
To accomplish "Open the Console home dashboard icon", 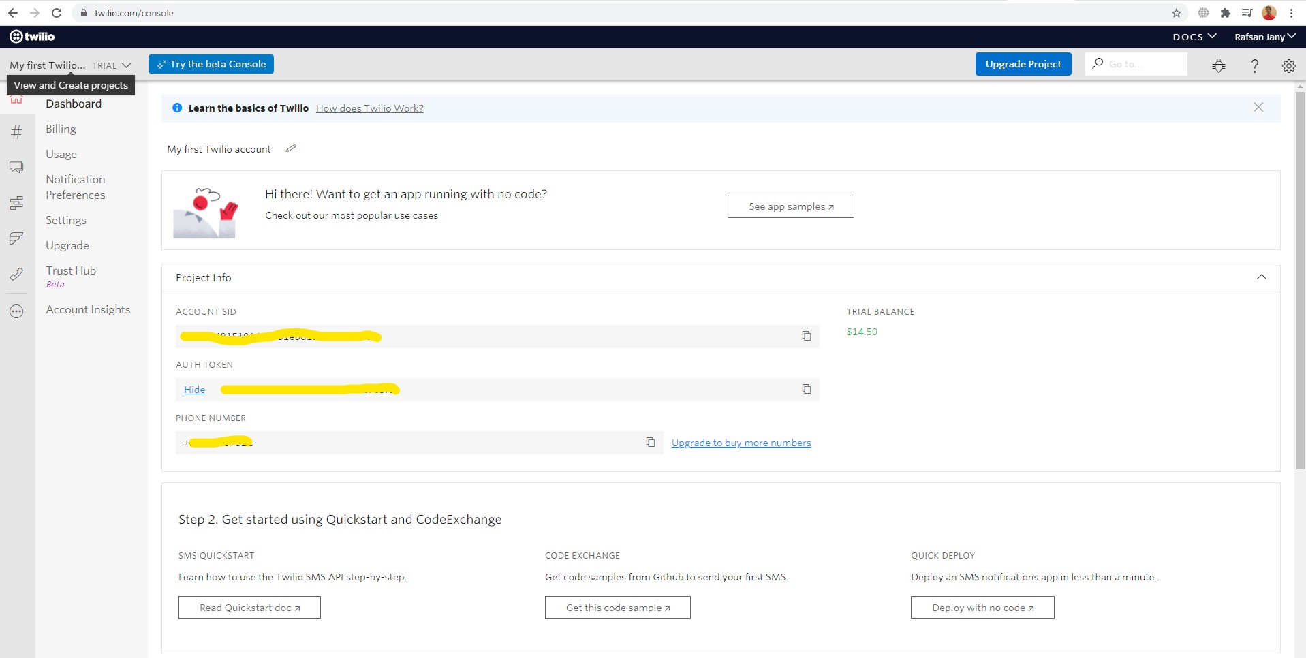I will click(x=16, y=99).
